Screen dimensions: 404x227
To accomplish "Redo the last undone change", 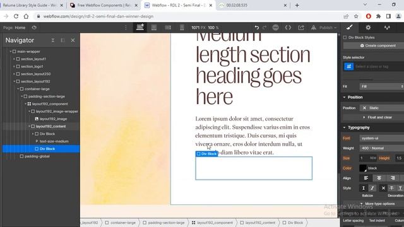I will [264, 27].
